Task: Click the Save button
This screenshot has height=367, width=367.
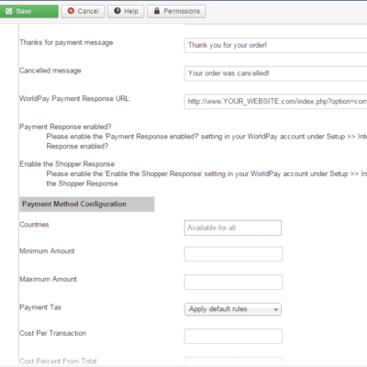Action: [28, 11]
